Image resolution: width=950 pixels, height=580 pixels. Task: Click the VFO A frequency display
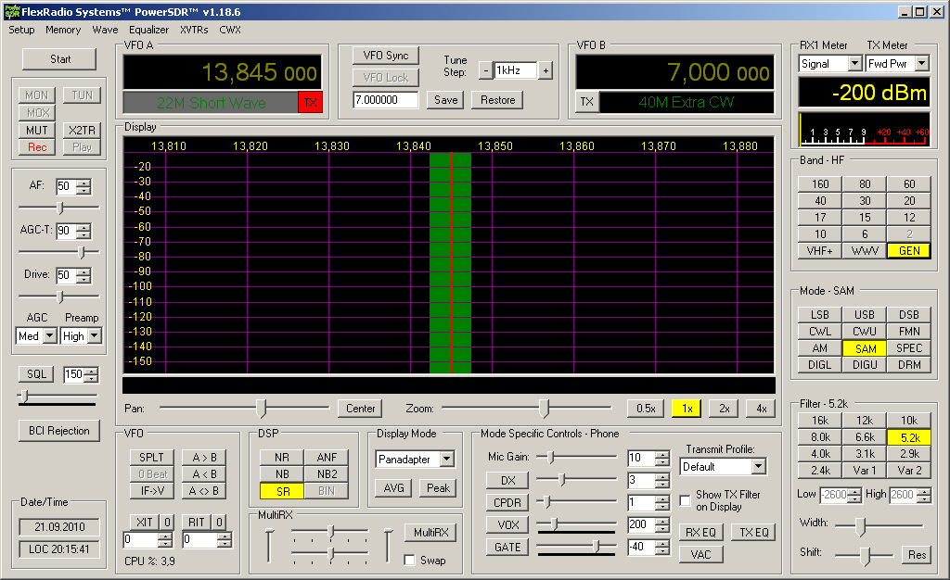(223, 72)
